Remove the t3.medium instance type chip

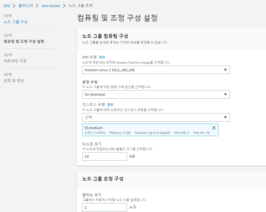214,128
